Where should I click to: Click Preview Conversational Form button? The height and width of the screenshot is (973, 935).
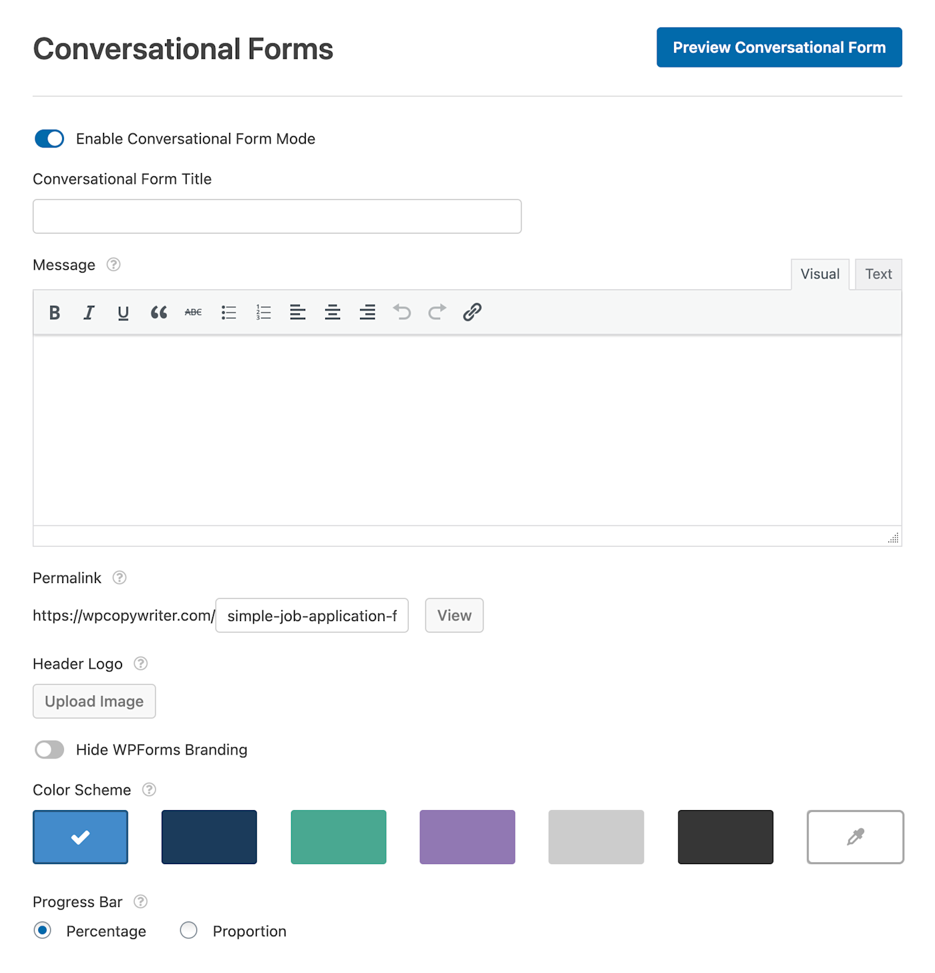click(779, 47)
